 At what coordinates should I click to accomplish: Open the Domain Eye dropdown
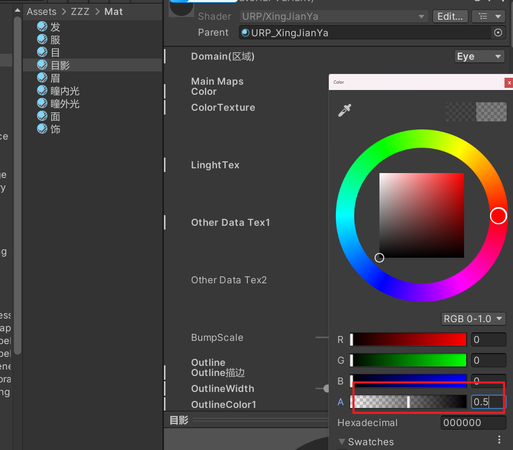[x=479, y=56]
